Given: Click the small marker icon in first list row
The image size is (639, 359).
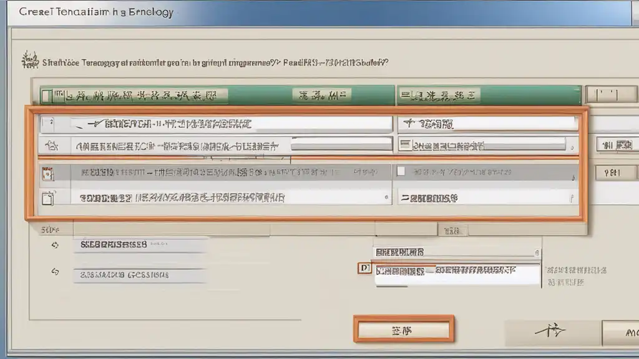Looking at the screenshot, I should point(49,123).
